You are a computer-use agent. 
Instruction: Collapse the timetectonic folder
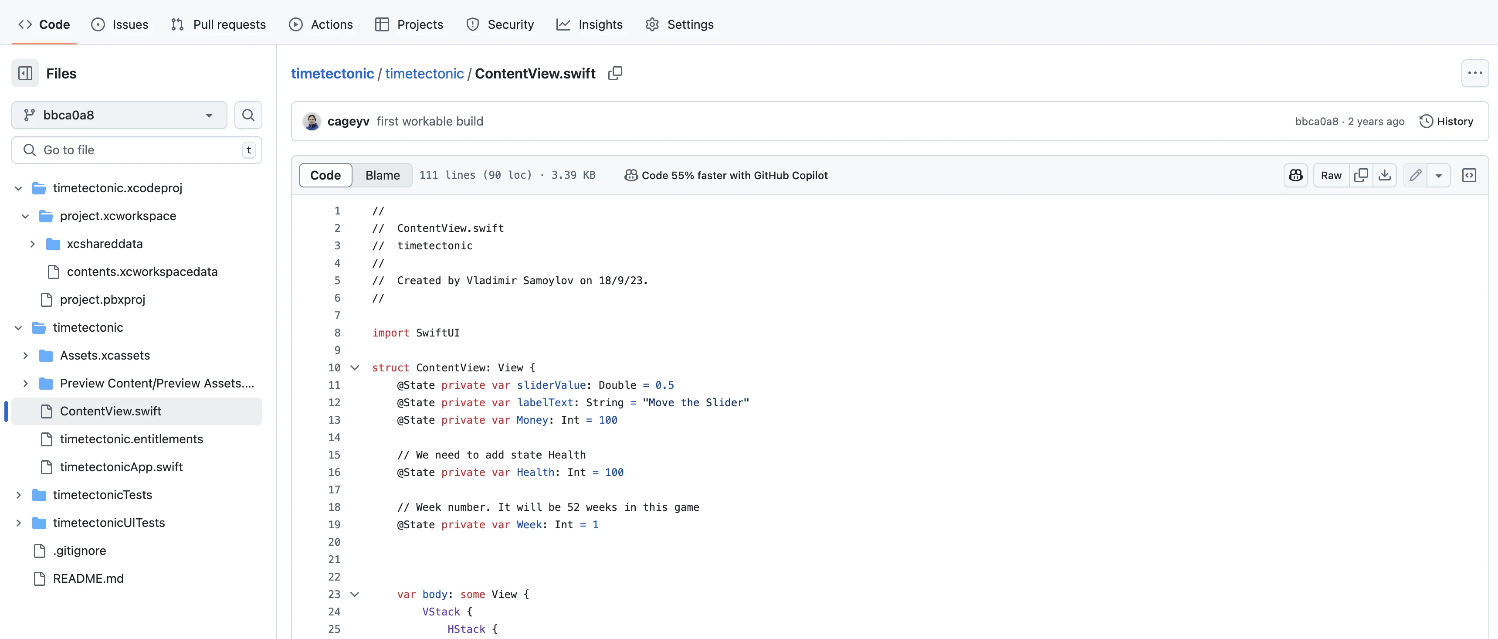click(18, 328)
